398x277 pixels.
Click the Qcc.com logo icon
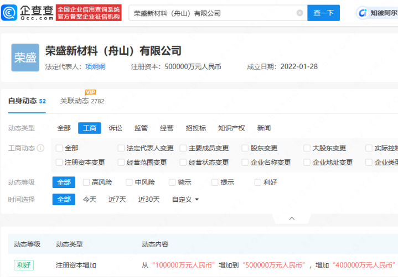pos(9,13)
